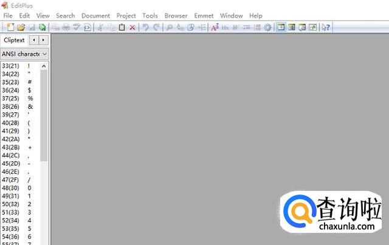Click the Save All toolbar icon
Image resolution: width=389 pixels, height=245 pixels.
(42, 27)
